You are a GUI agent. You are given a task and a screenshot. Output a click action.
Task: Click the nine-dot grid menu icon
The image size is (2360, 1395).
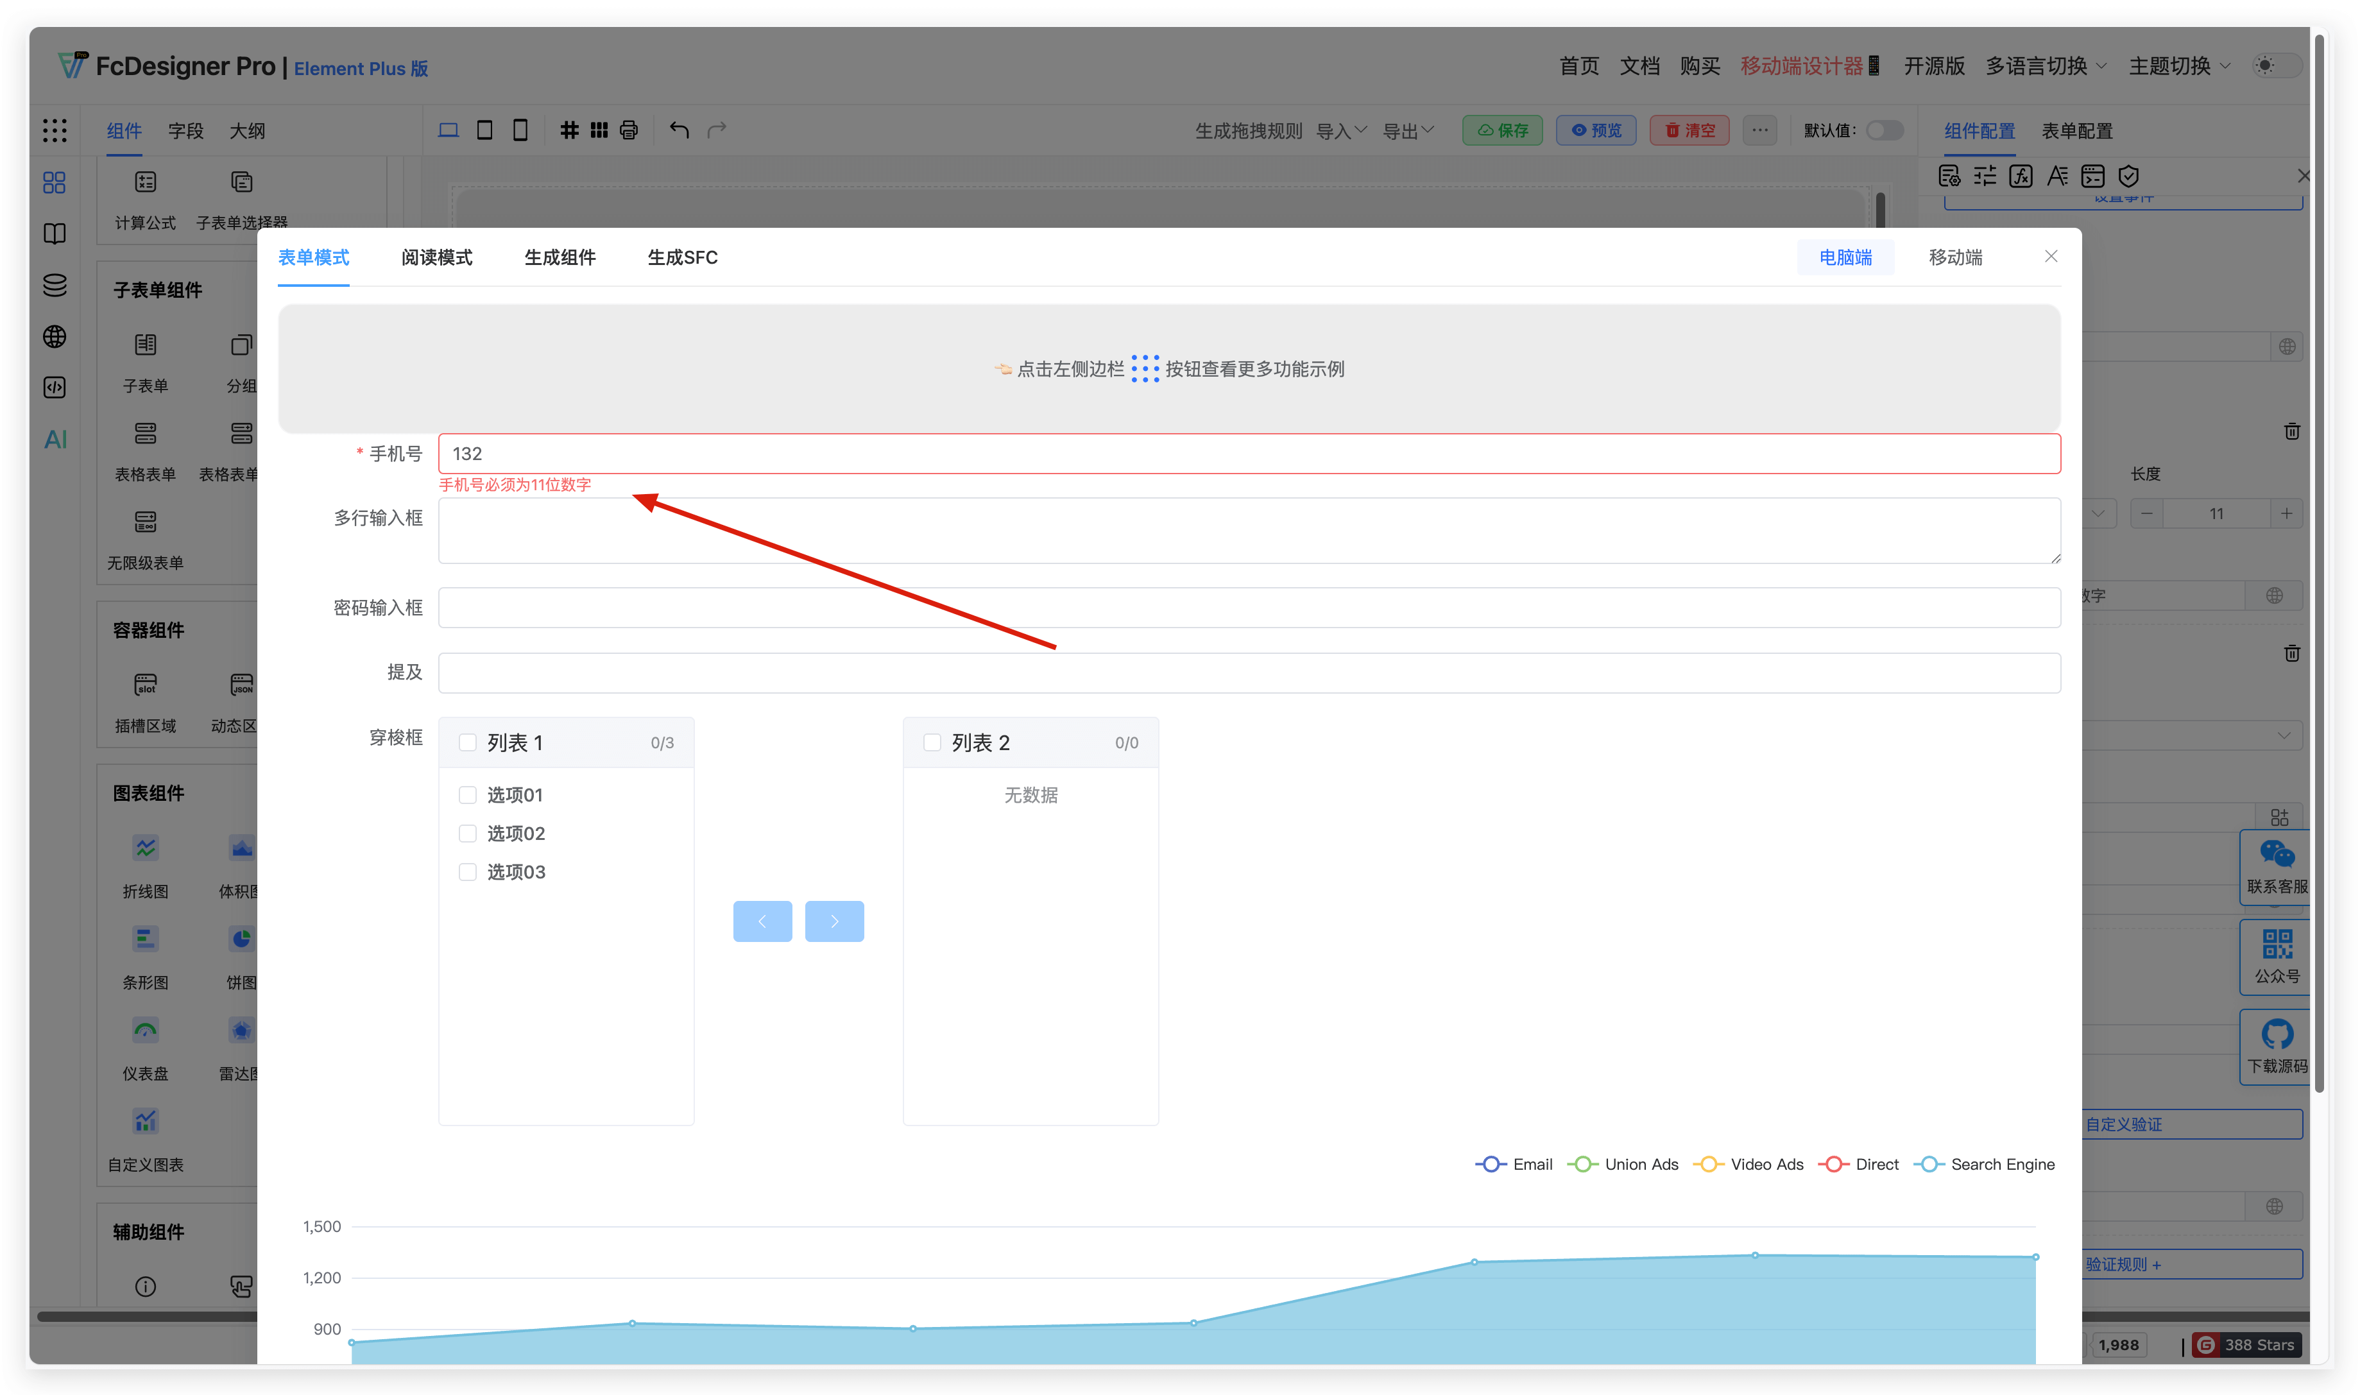(x=55, y=130)
